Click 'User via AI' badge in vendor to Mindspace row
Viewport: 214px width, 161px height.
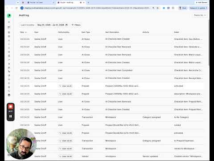(x=66, y=148)
